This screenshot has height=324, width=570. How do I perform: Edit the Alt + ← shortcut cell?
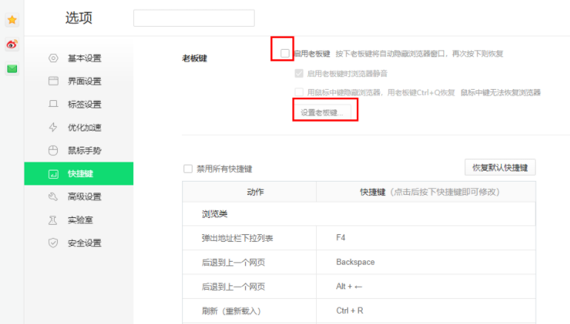(x=426, y=286)
